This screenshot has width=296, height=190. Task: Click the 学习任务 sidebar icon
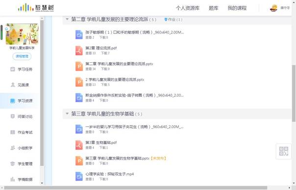tap(13, 69)
